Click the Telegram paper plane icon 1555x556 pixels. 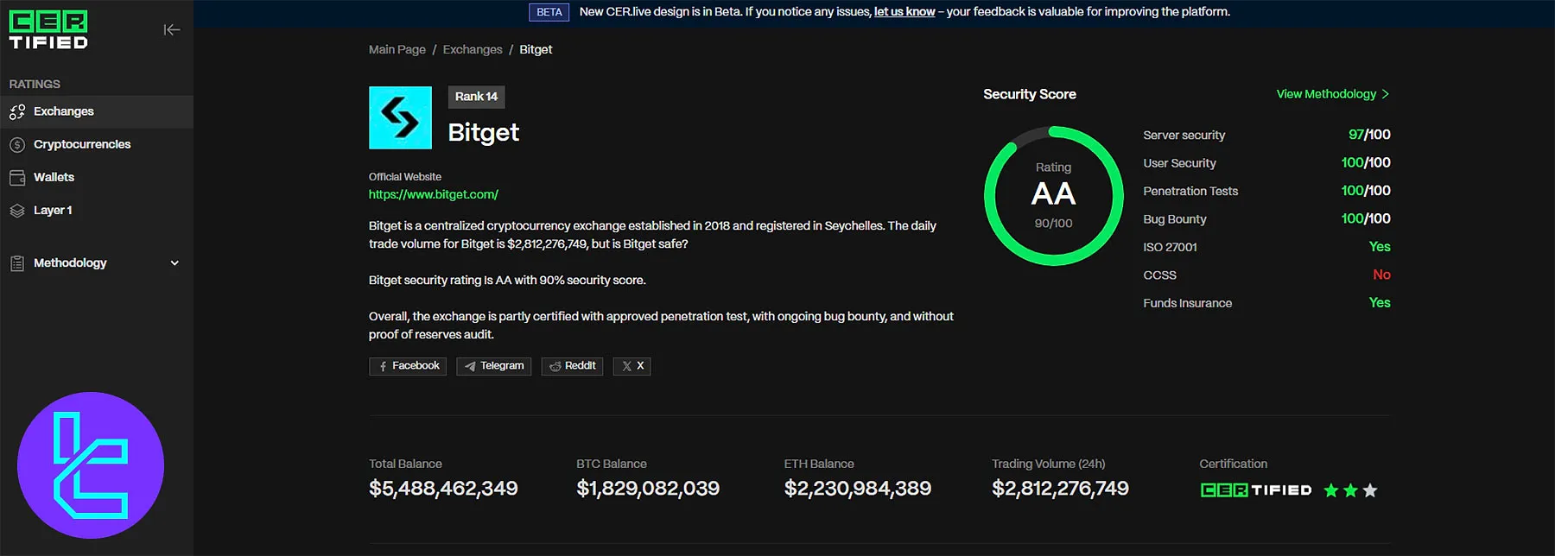(470, 367)
